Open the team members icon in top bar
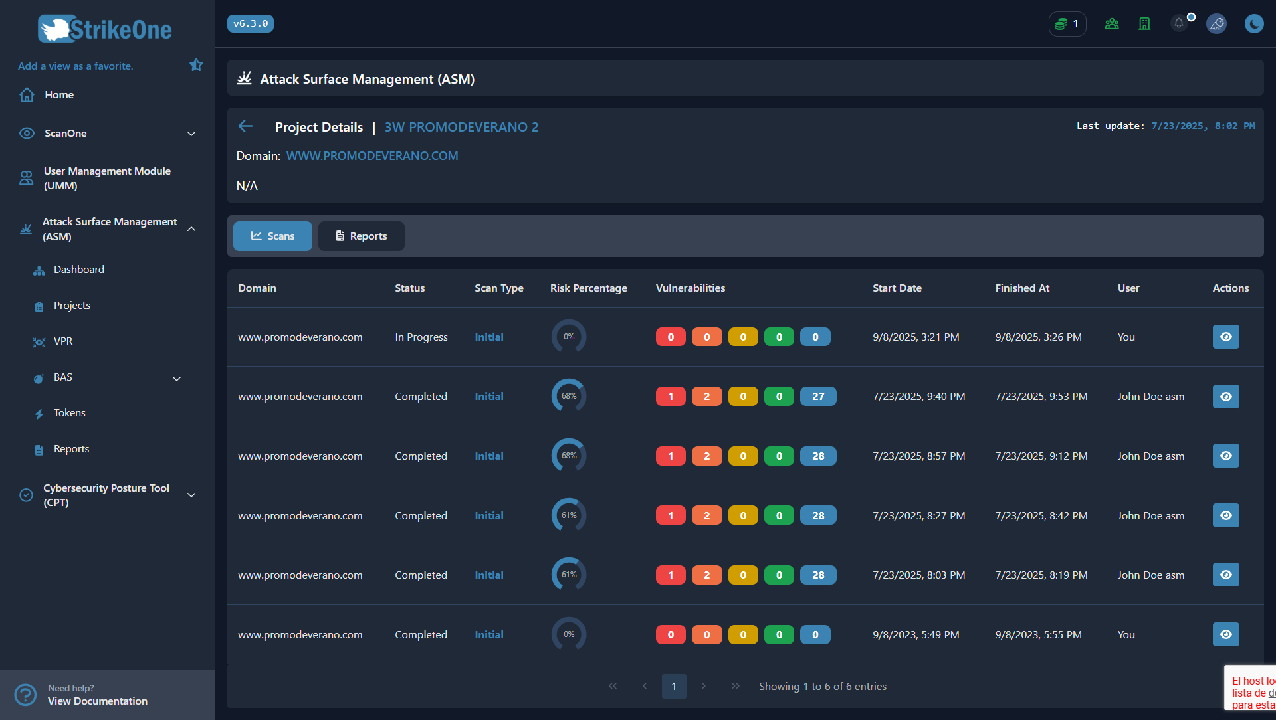Image resolution: width=1276 pixels, height=720 pixels. [1112, 23]
